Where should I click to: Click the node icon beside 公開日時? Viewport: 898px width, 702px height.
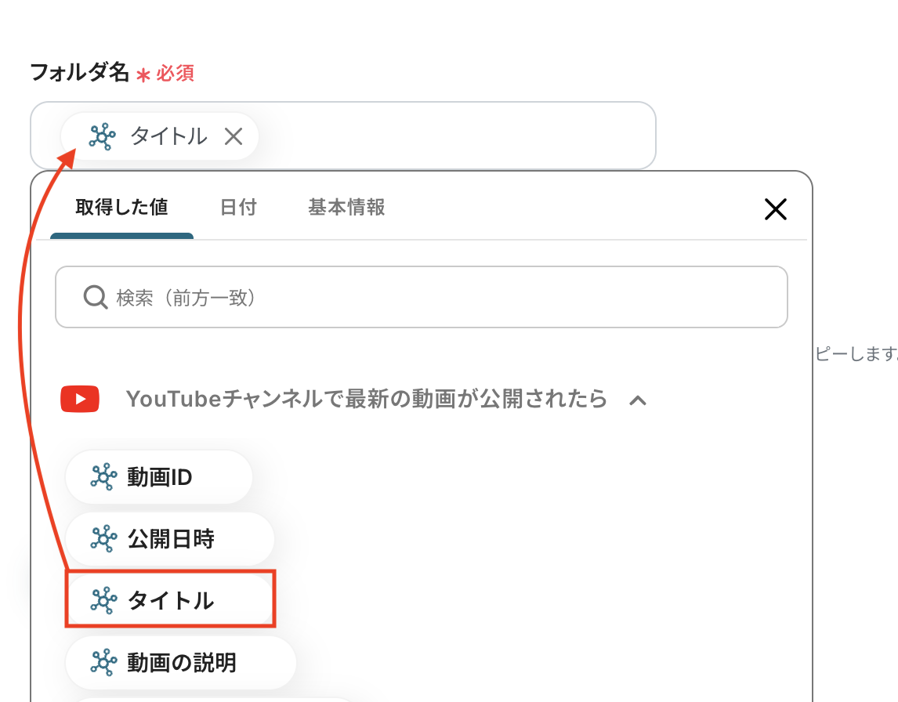pos(103,539)
